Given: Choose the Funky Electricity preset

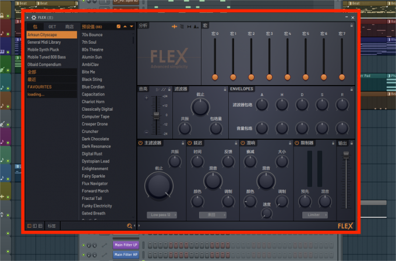Looking at the screenshot, I should coord(97,206).
